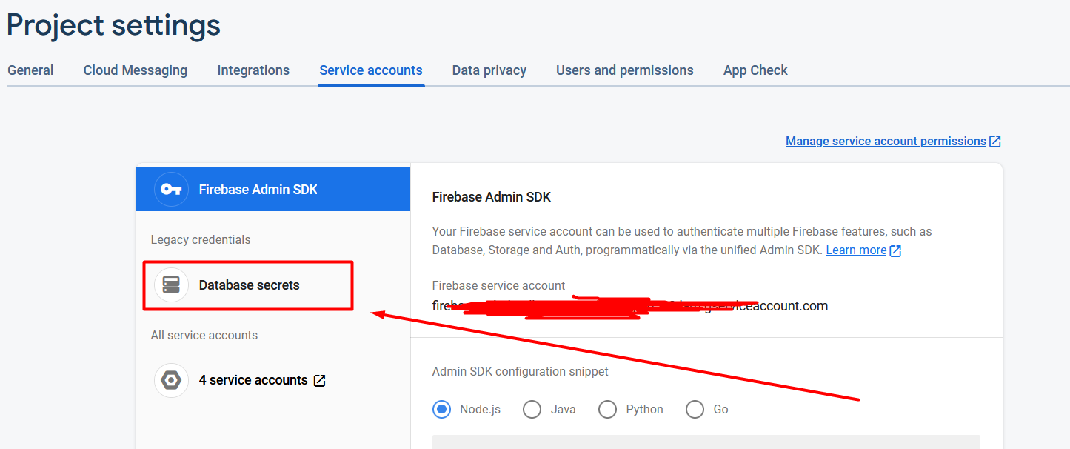The image size is (1070, 449).
Task: Click the Firebase service account label
Action: click(498, 285)
